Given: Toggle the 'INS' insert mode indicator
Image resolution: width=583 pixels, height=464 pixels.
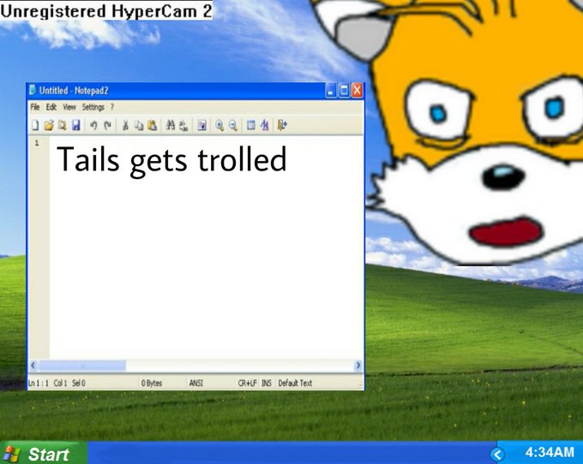Looking at the screenshot, I should [267, 383].
